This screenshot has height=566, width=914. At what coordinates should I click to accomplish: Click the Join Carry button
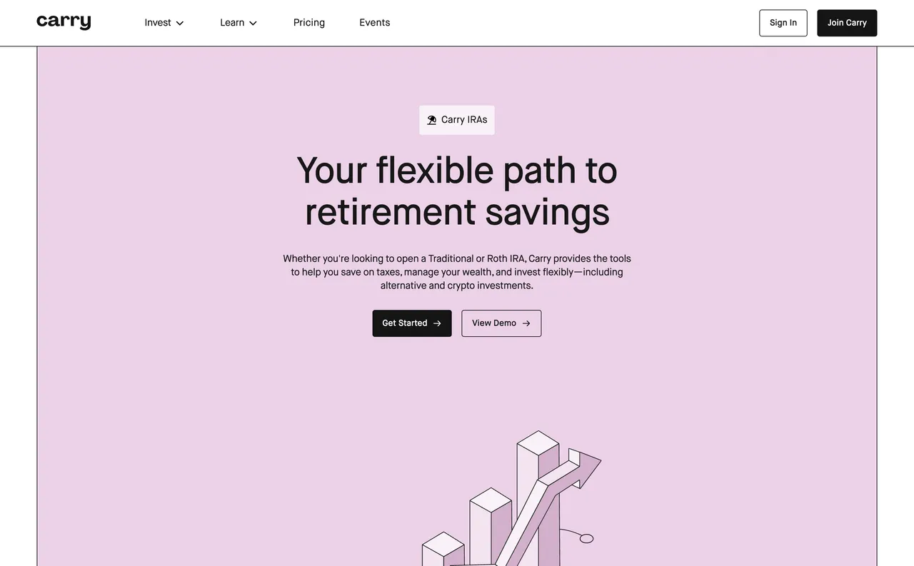coord(847,22)
